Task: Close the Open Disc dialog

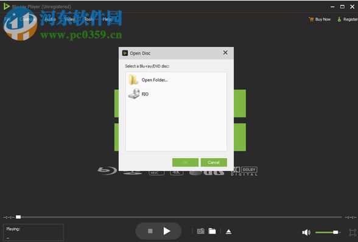Action: [x=225, y=53]
